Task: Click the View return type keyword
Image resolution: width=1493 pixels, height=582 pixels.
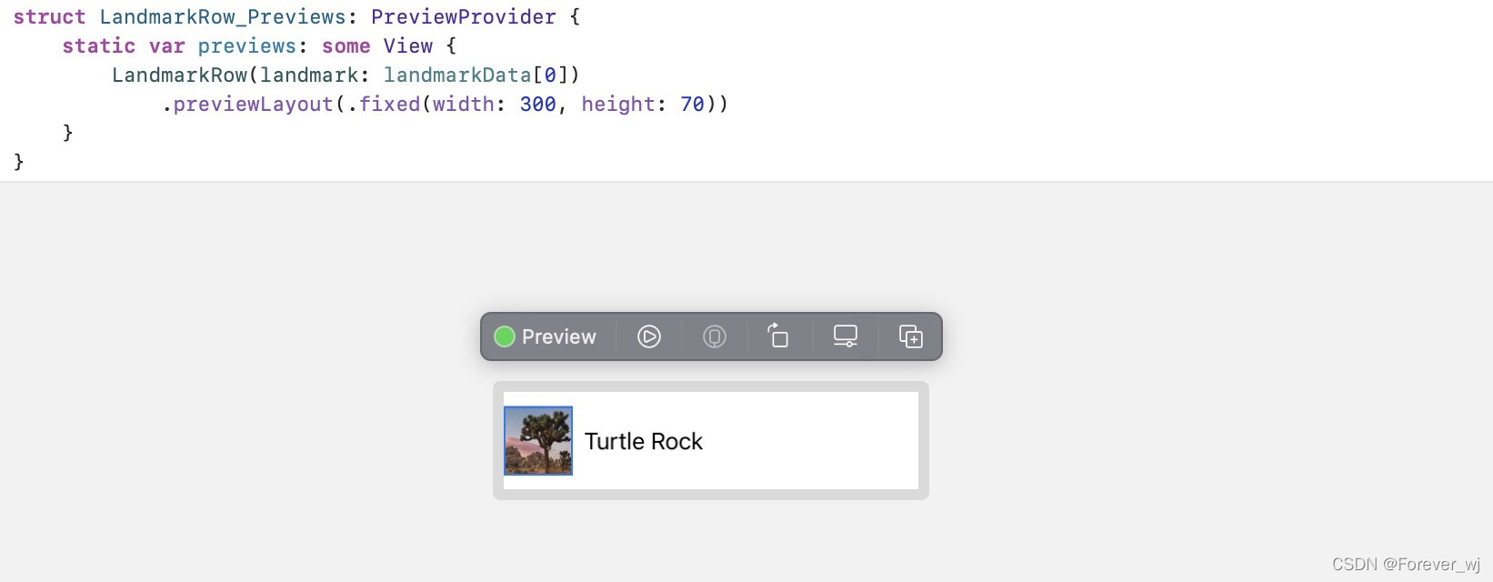Action: [408, 46]
